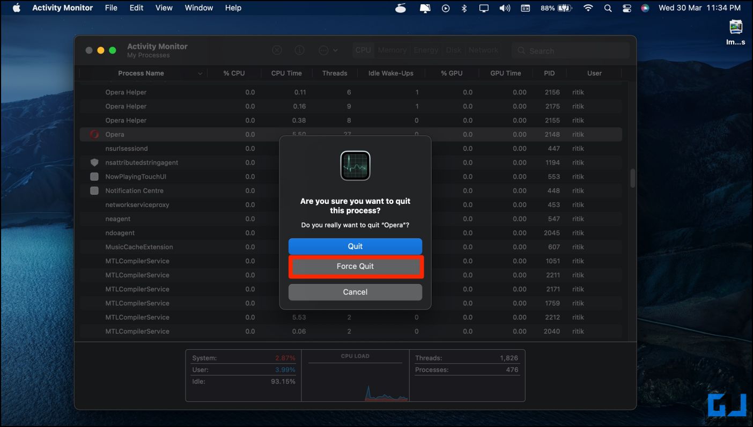Click the Bluetooth menu bar icon

(x=464, y=8)
